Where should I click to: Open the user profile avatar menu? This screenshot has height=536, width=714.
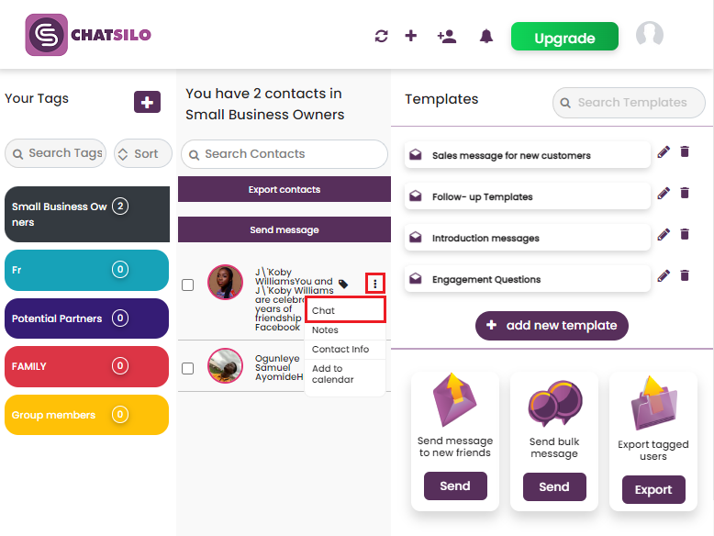pos(650,35)
